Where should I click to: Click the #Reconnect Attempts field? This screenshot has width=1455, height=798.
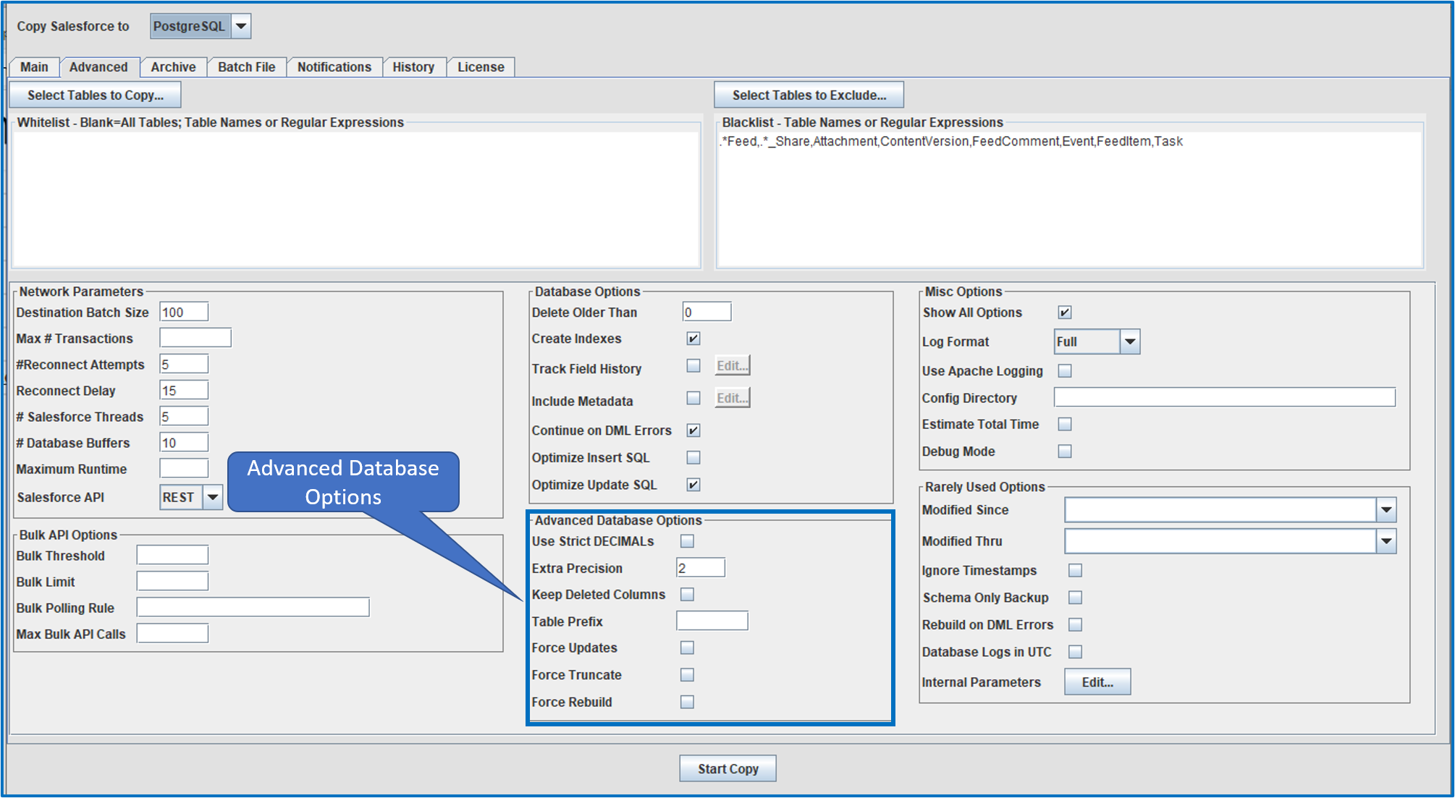point(184,364)
